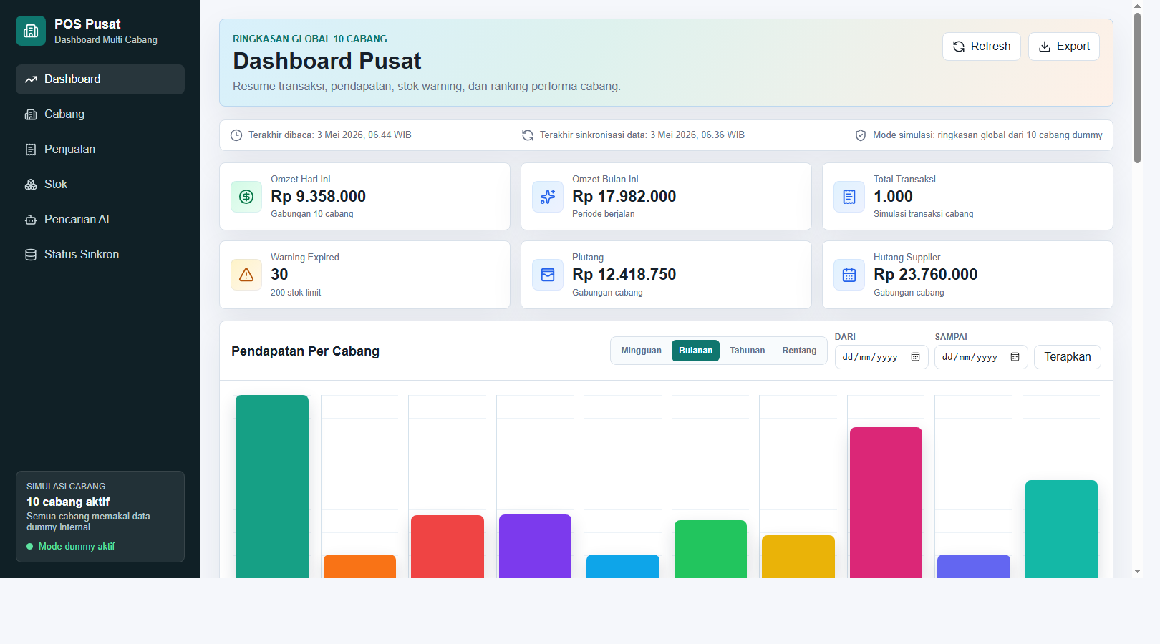The image size is (1160, 644).
Task: Click the 'Rp 12.418.750' piutang value
Action: click(x=624, y=275)
